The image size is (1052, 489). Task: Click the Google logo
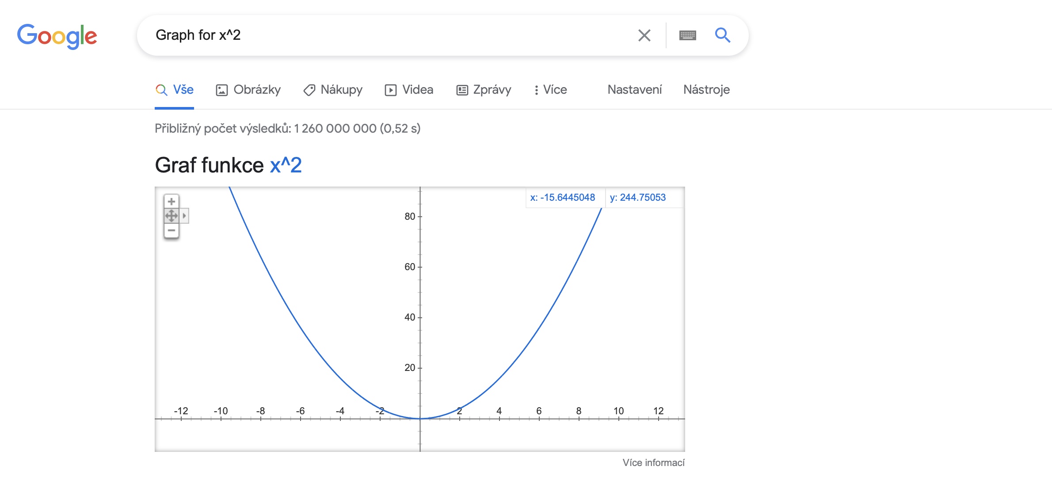pos(57,36)
